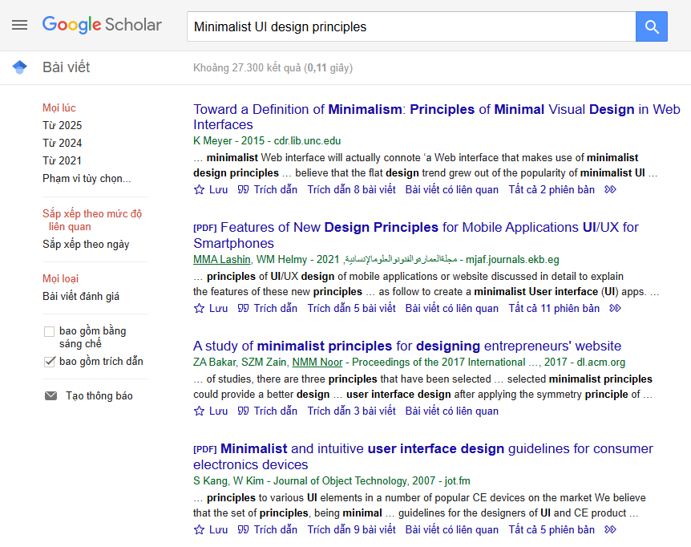
Task: Expand more options arrows on second result
Action: [x=616, y=309]
